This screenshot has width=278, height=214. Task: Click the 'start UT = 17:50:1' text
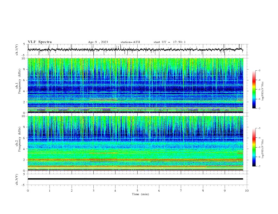pos(170,42)
